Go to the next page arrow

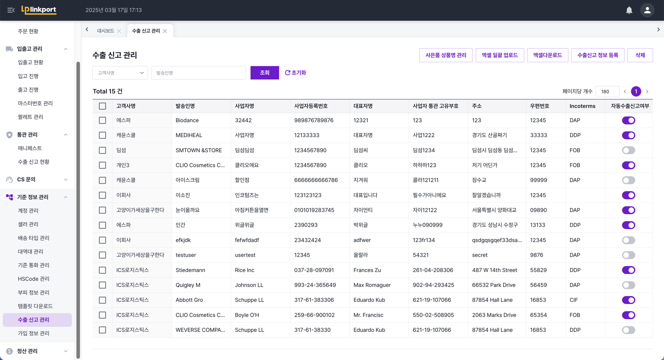(x=647, y=92)
